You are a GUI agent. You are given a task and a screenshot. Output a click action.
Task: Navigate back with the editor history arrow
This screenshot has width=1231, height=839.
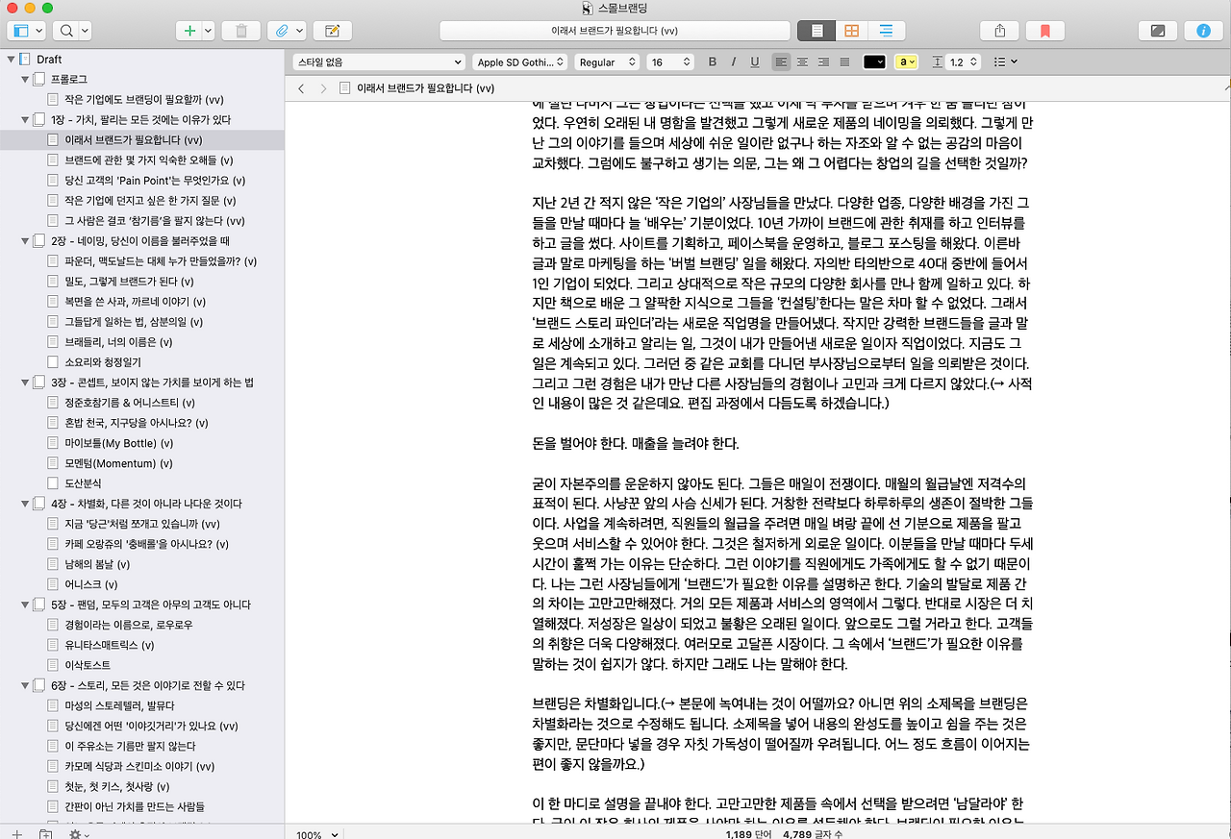pyautogui.click(x=301, y=86)
